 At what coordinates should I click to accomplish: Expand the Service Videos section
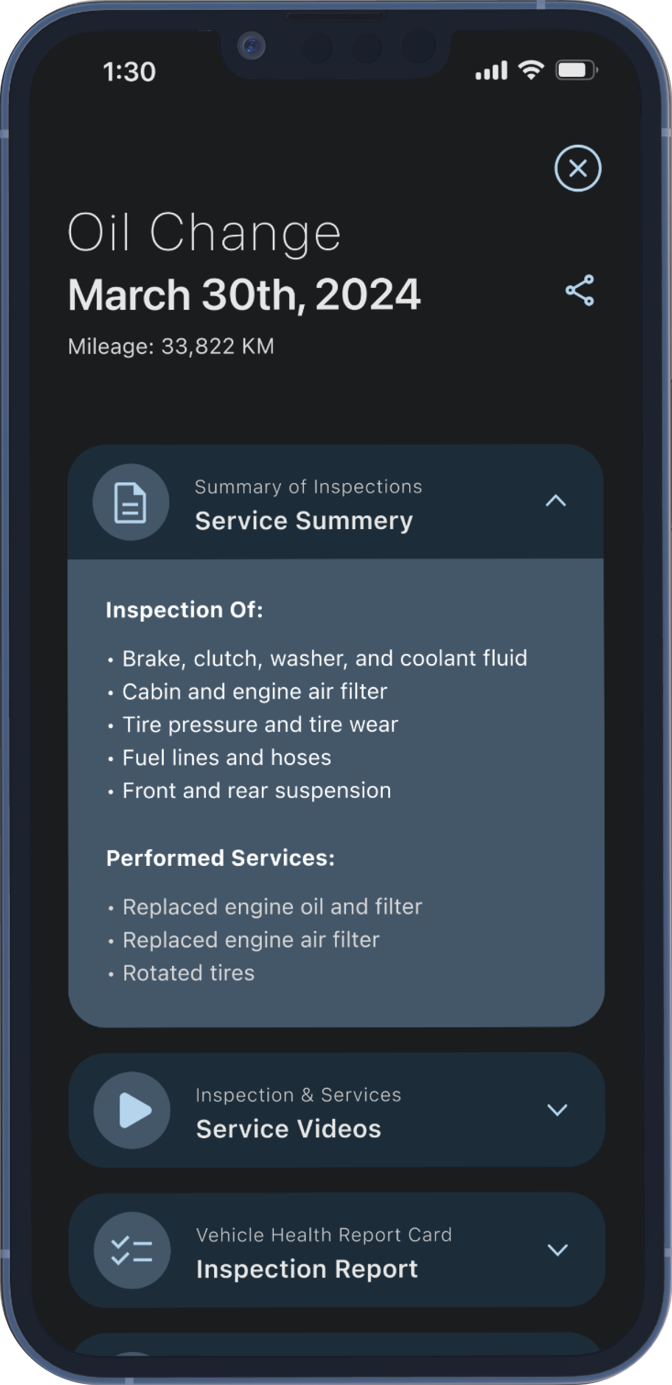558,1111
